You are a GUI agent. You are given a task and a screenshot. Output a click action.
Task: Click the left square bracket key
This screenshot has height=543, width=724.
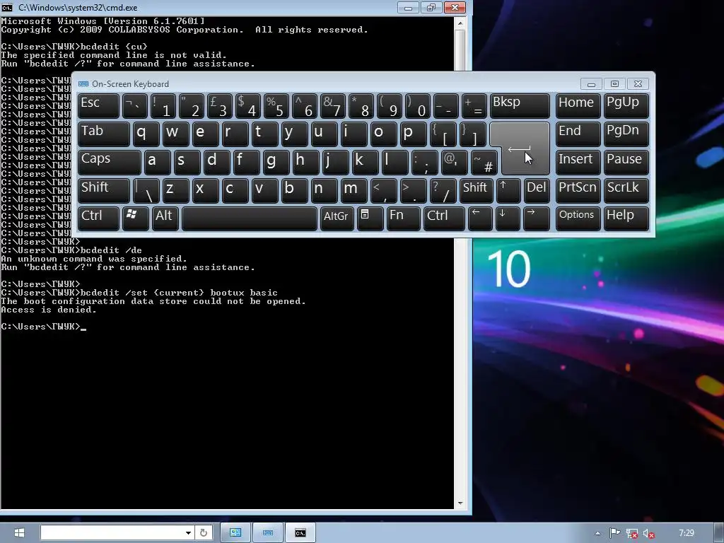coord(443,134)
